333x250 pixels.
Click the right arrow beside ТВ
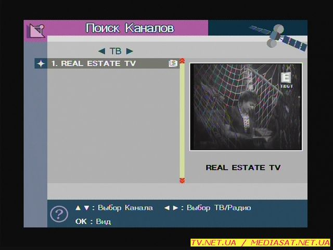pos(130,51)
